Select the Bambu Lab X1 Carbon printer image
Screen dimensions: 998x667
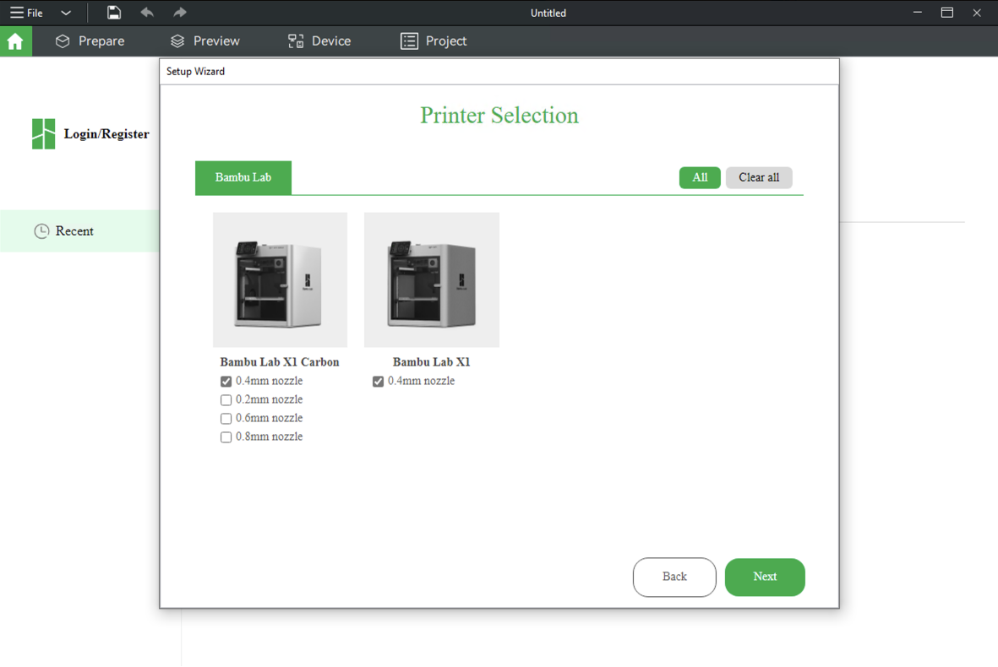coord(280,279)
